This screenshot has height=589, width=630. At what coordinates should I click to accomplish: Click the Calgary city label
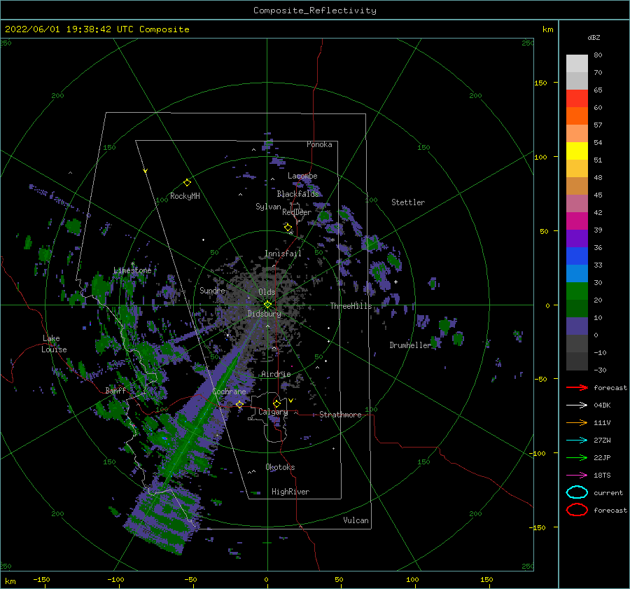[x=273, y=412]
